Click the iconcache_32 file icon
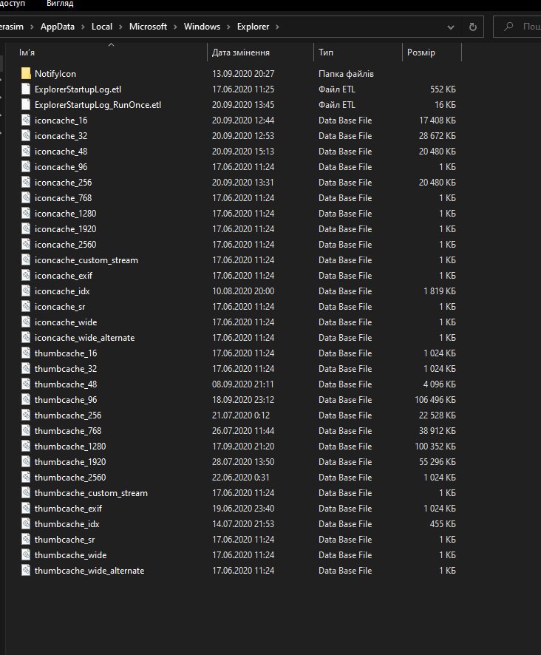The height and width of the screenshot is (655, 541). tap(26, 136)
